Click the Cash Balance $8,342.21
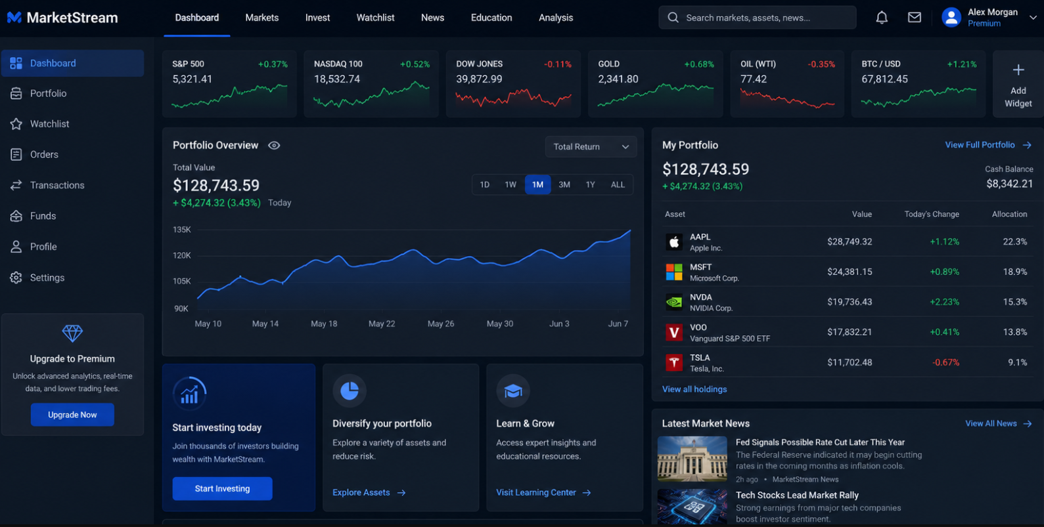1044x527 pixels. 1009,184
